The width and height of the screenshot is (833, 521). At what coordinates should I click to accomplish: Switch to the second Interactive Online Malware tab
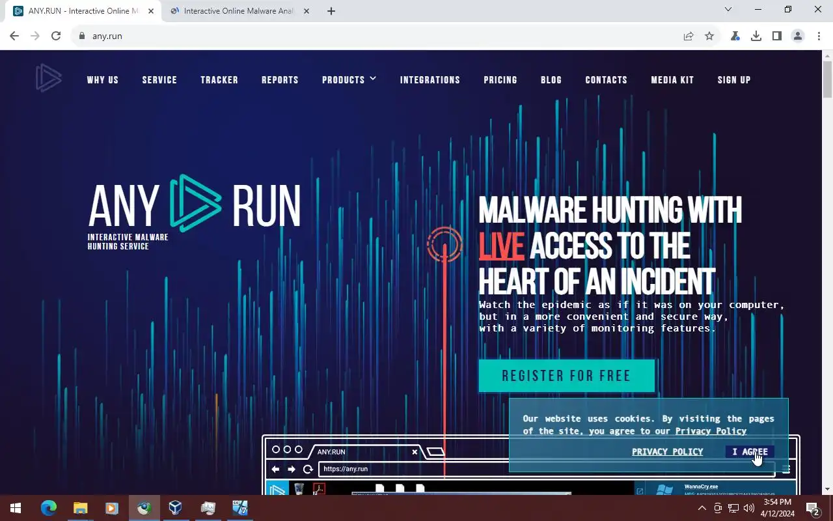click(238, 11)
